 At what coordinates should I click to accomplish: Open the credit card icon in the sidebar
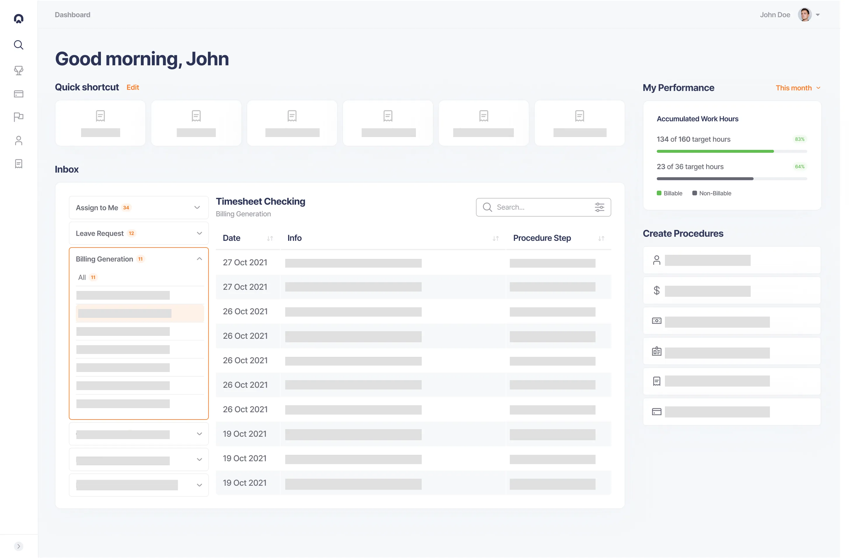(19, 94)
